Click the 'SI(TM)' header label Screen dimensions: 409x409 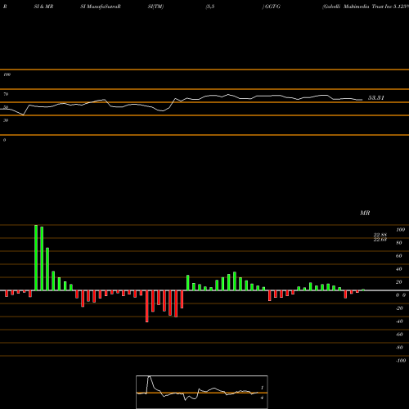coord(155,7)
